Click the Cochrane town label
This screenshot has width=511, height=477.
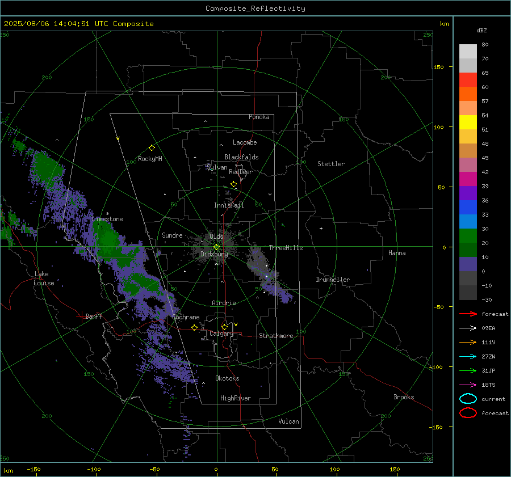pyautogui.click(x=186, y=317)
